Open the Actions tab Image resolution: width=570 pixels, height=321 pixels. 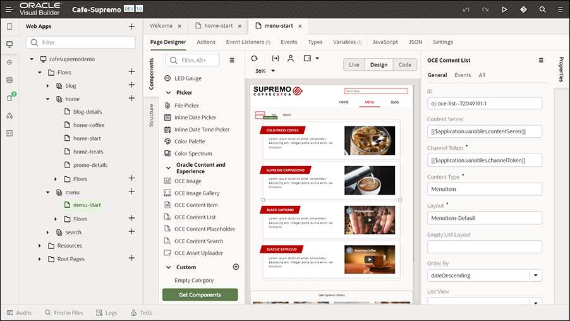(x=206, y=42)
